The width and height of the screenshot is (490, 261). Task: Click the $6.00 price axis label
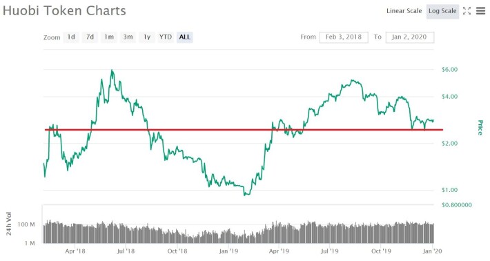[449, 69]
